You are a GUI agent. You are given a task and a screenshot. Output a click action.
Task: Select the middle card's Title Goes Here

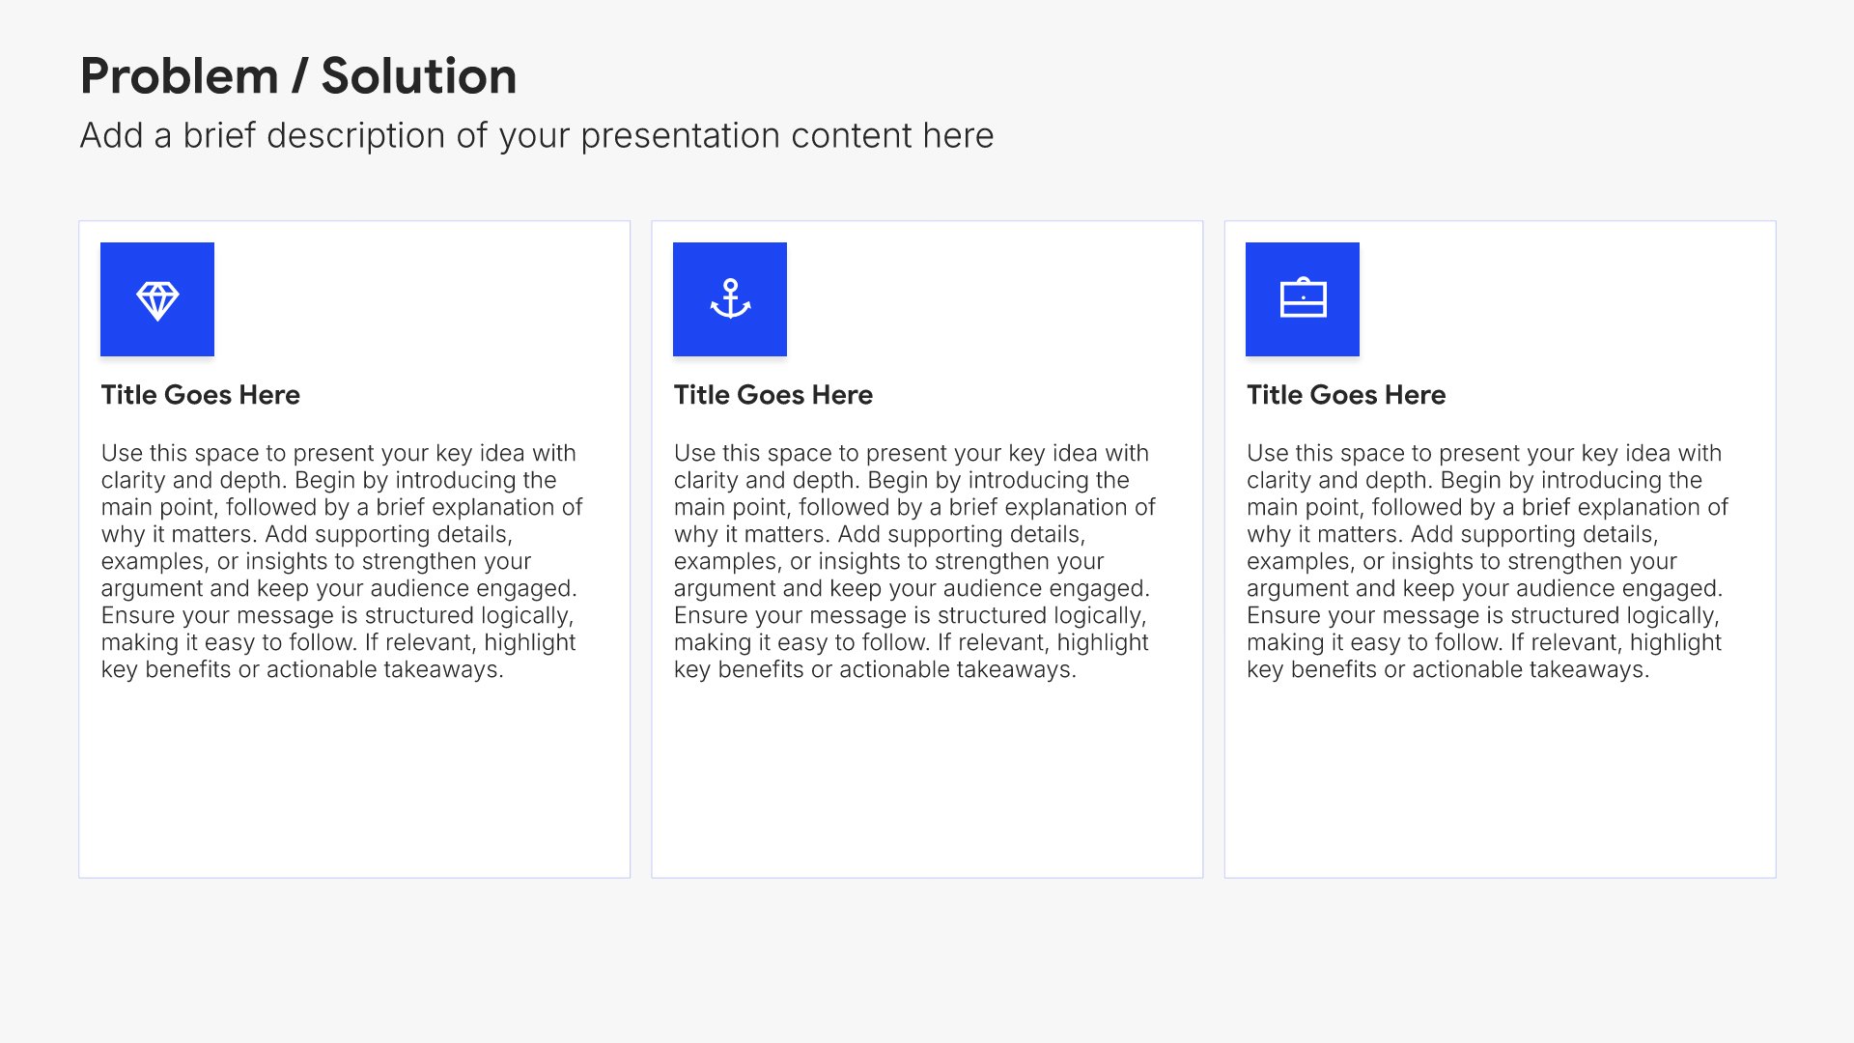[773, 395]
